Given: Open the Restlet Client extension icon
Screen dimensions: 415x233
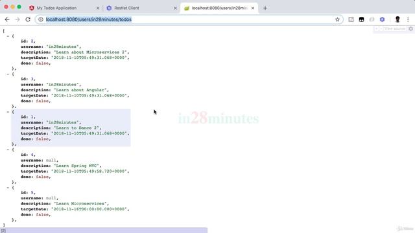Looking at the screenshot, I should [382, 19].
